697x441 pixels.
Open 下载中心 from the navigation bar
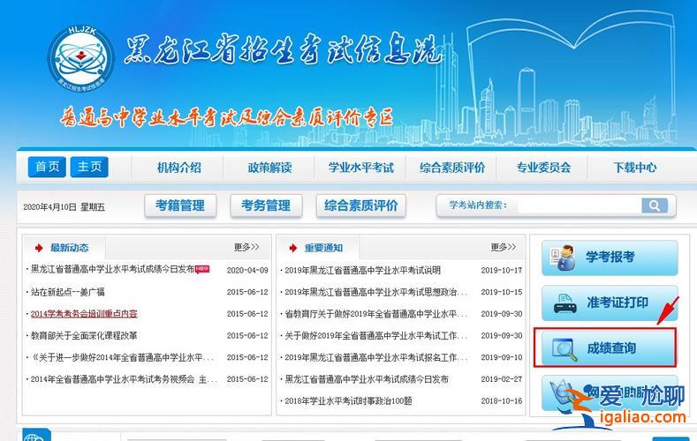click(634, 168)
